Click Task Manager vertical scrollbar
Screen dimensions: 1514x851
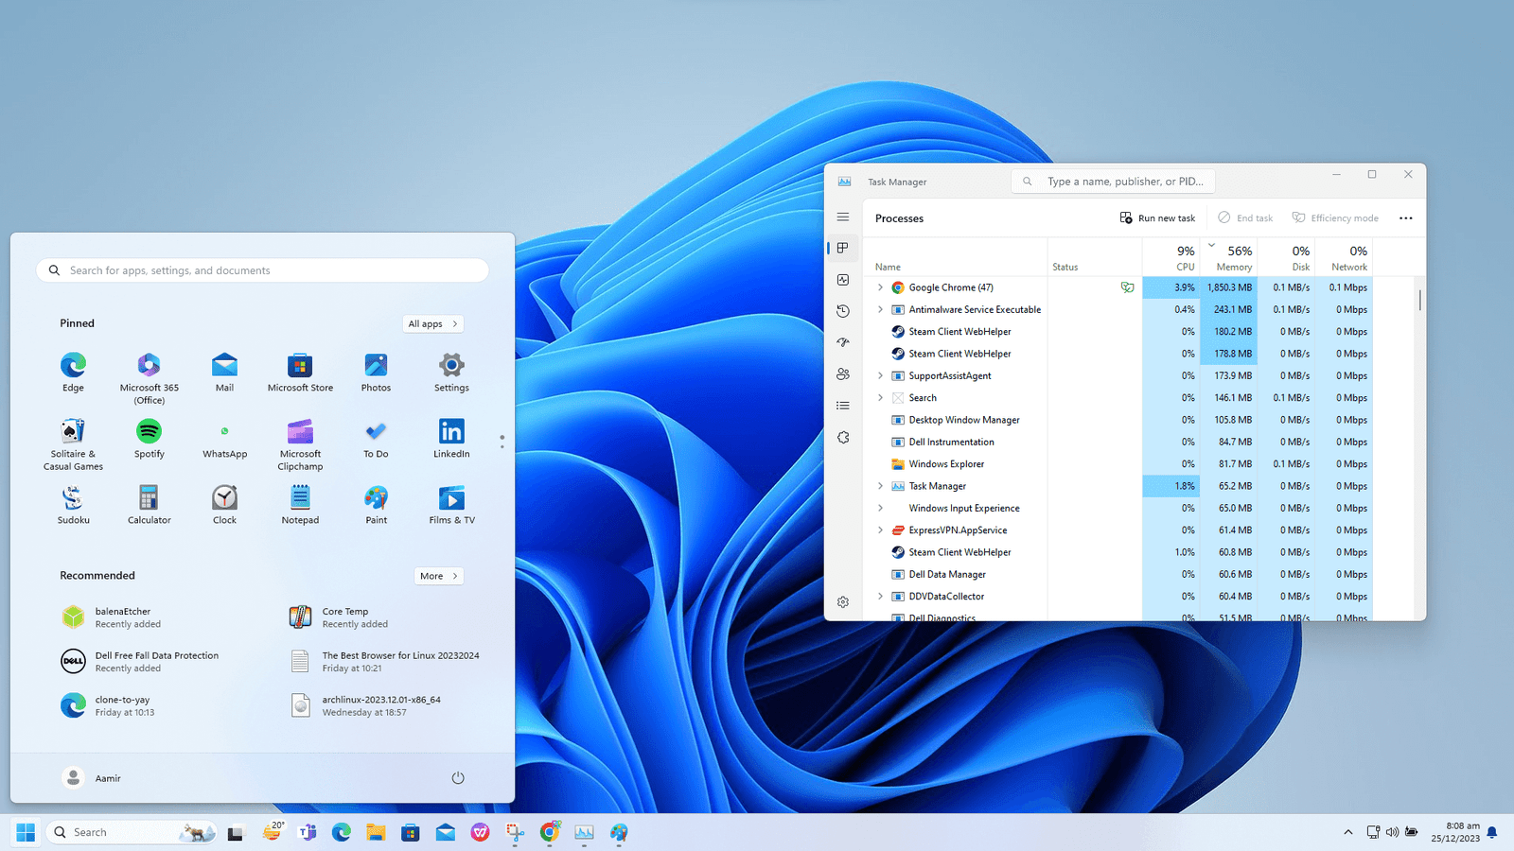(x=1419, y=301)
